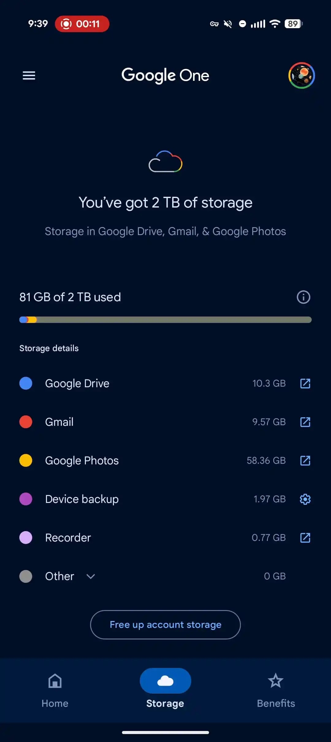
Task: Tap the blue Google Drive color dot
Action: tap(26, 383)
